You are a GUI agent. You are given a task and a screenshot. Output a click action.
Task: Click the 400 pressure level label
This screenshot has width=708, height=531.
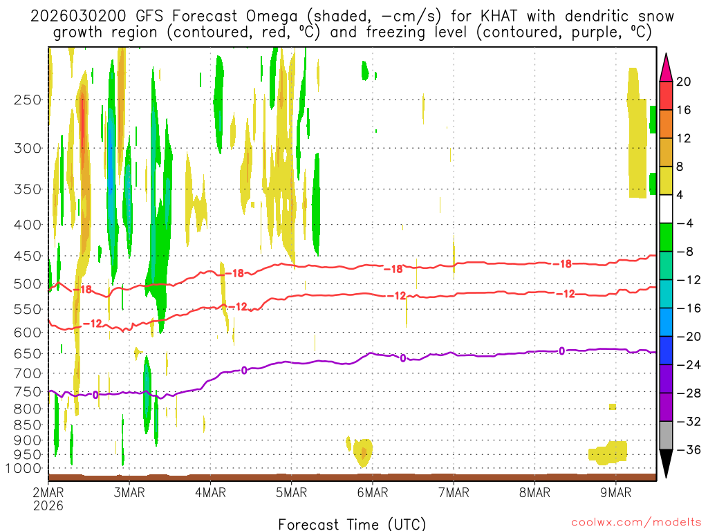pos(28,225)
